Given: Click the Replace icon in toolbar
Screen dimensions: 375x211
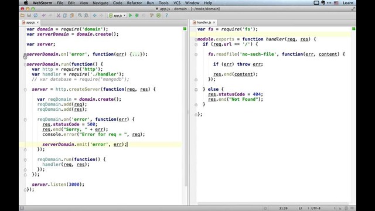Looking at the screenshot, I should (86, 15).
